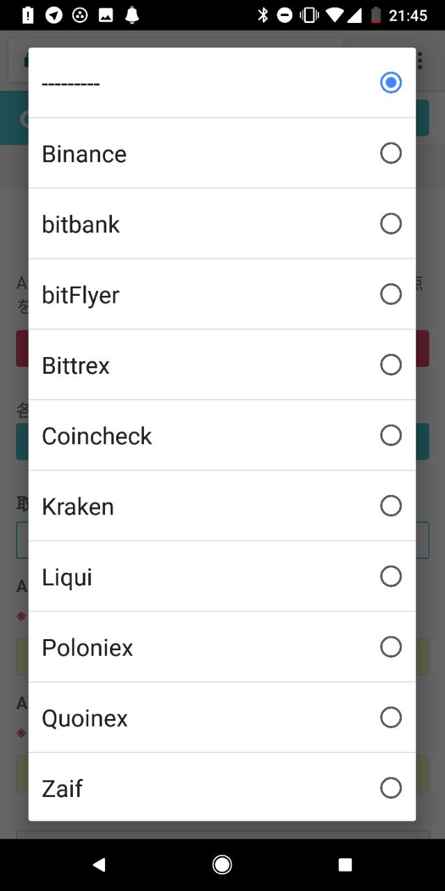Tap the Zaif exchange label

click(x=62, y=789)
